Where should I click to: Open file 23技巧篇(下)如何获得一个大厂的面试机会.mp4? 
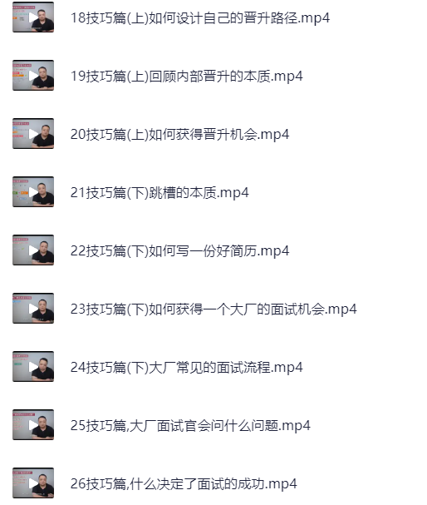(x=213, y=309)
